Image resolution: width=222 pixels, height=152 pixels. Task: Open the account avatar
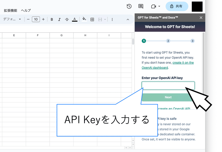[x=197, y=6]
